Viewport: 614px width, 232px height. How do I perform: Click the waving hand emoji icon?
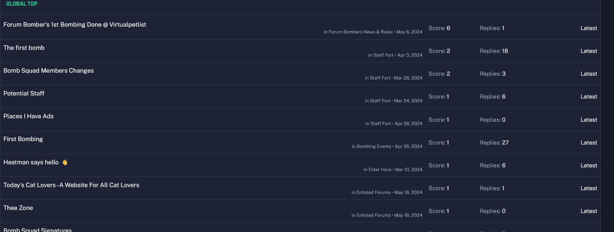point(65,162)
